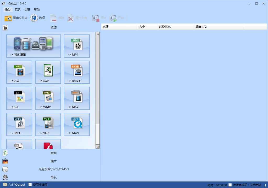Click the optical drive disc icon
268x188 pixels.
(x=5, y=169)
